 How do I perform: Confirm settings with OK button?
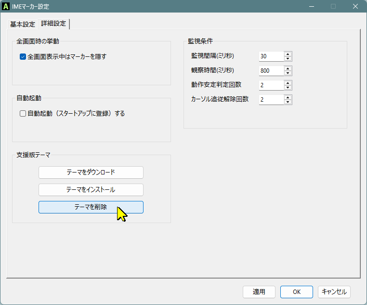(x=297, y=292)
